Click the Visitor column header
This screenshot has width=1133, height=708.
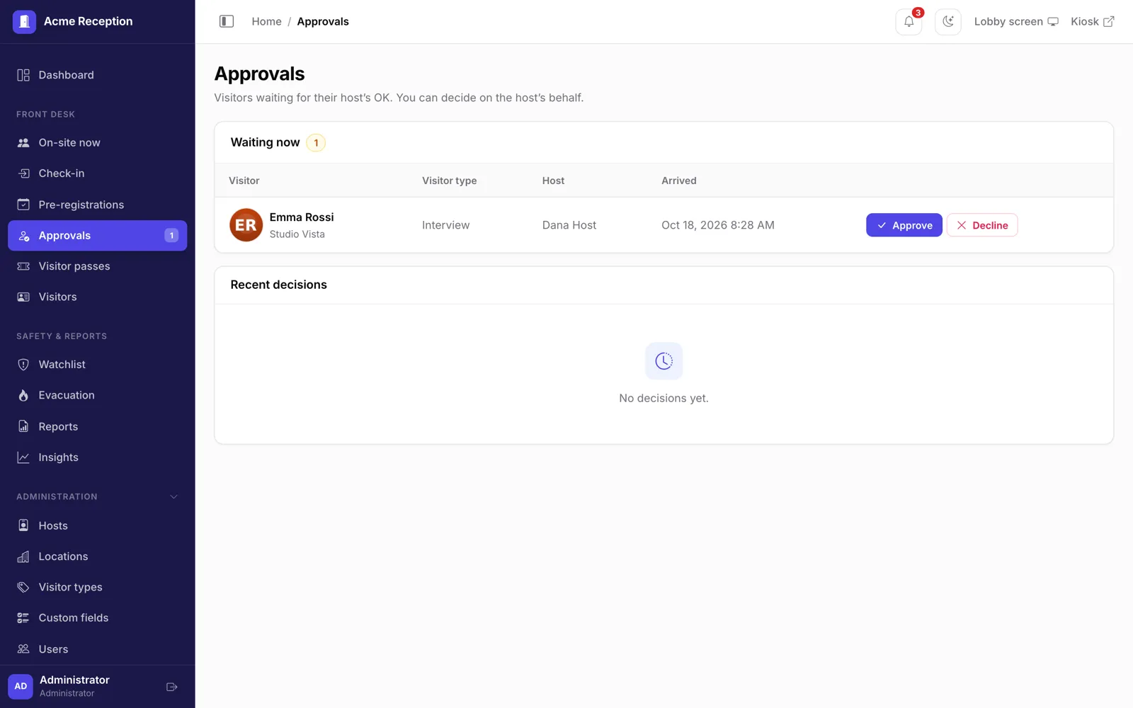click(244, 181)
